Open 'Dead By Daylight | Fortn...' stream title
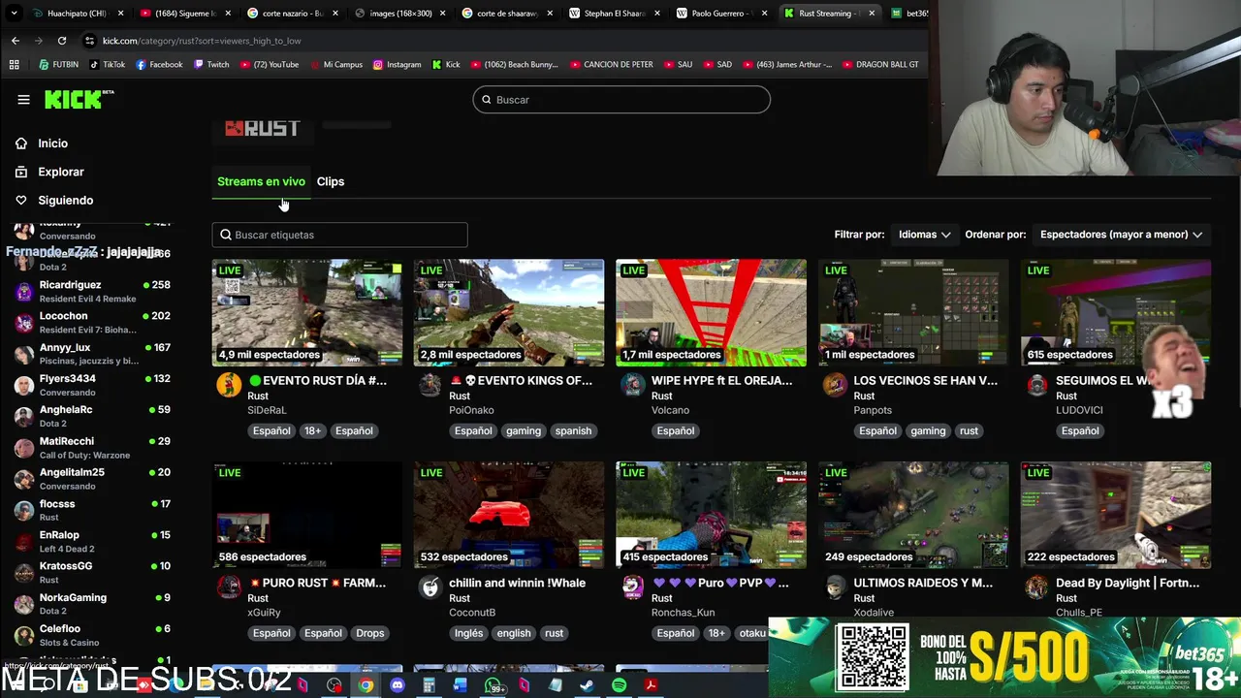1241x698 pixels. click(1128, 584)
